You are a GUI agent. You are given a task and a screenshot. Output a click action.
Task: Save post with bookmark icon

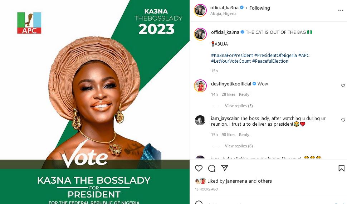[341, 168]
